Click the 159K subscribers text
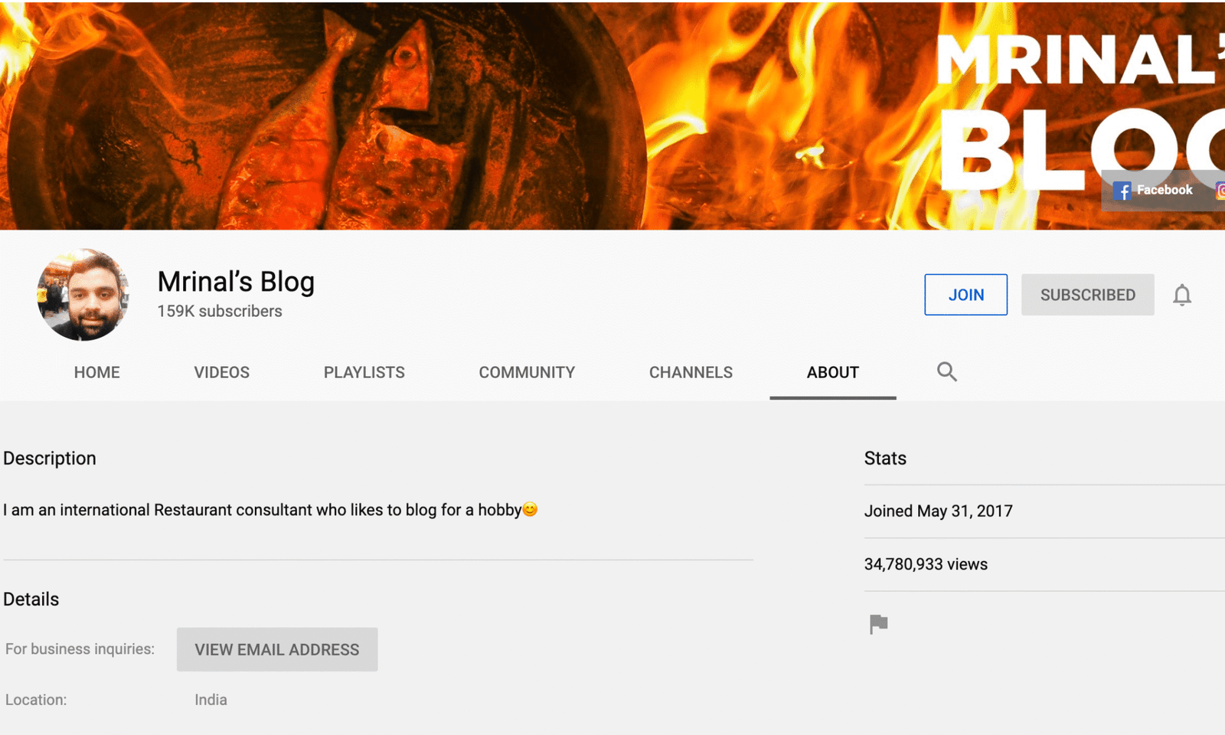 [x=220, y=312]
